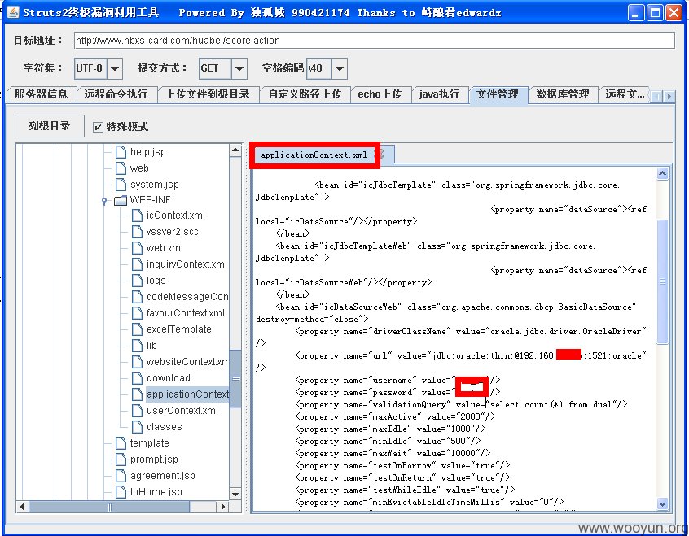Click the excelTemplate item icon
This screenshot has width=689, height=536.
coord(137,329)
